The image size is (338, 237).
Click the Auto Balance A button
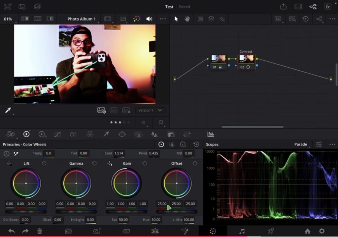click(7, 153)
